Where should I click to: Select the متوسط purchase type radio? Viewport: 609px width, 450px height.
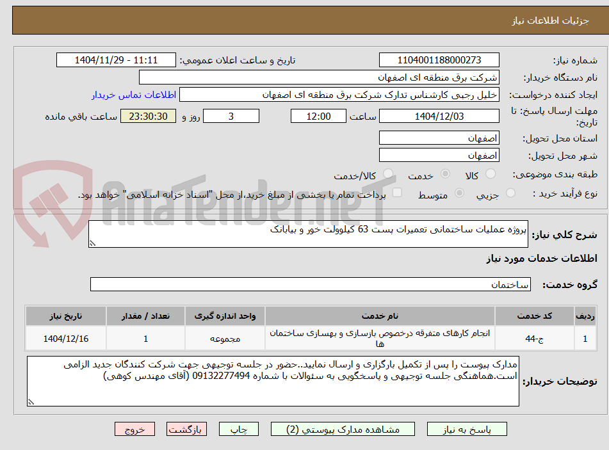pos(459,193)
